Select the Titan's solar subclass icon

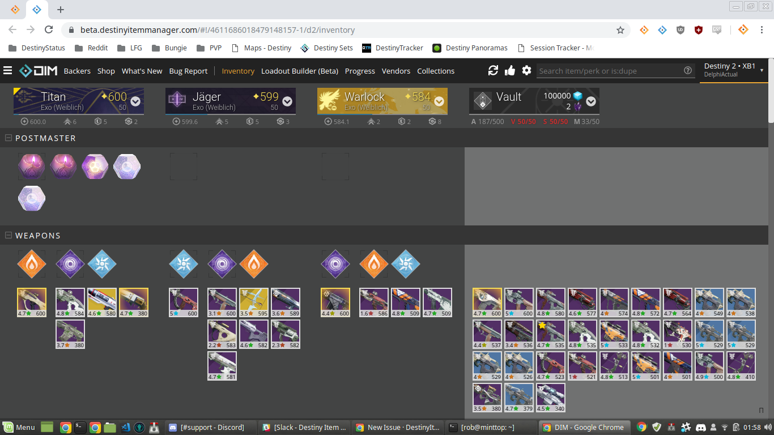coord(31,263)
